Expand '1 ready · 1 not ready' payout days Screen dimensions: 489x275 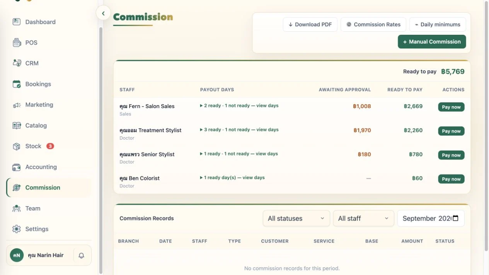pyautogui.click(x=239, y=154)
